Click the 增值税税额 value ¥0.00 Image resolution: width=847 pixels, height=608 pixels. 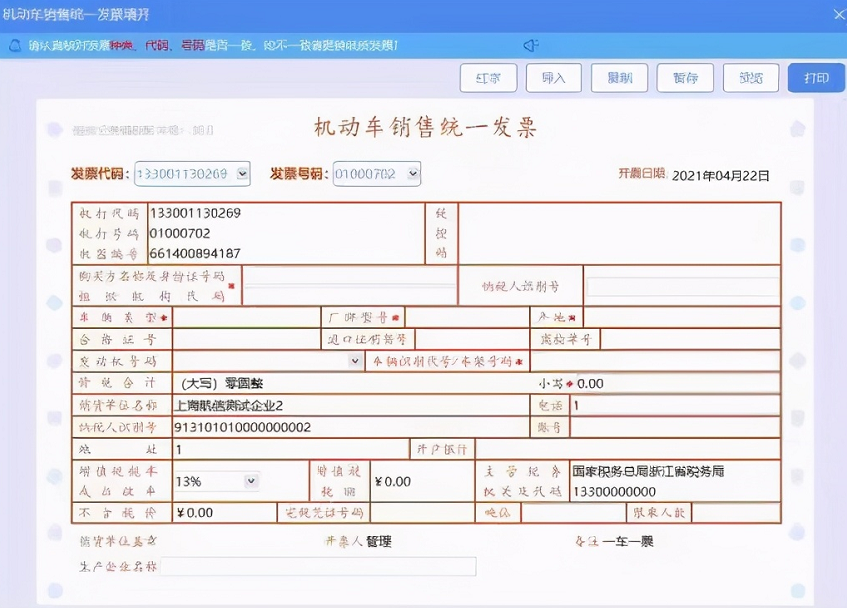click(x=393, y=481)
